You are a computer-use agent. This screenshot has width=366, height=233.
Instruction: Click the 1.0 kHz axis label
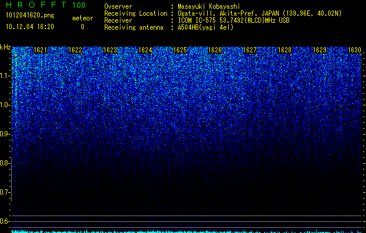point(5,105)
